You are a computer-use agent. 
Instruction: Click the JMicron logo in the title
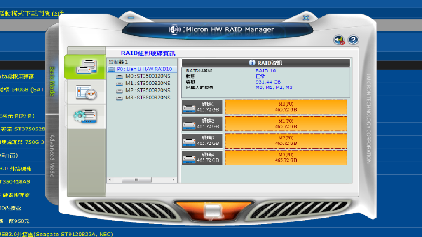(x=174, y=29)
